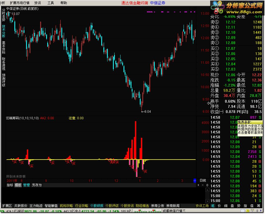This screenshot has width=265, height=214.
Task: Click scroll-up arrow of lower panel
Action: point(207,190)
